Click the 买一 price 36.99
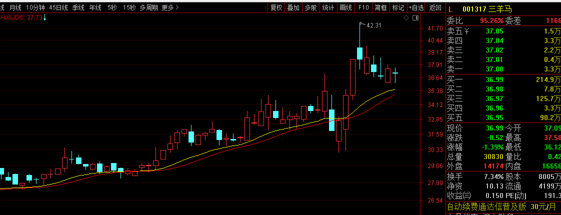Screen dimensions: 561x215 pos(494,79)
